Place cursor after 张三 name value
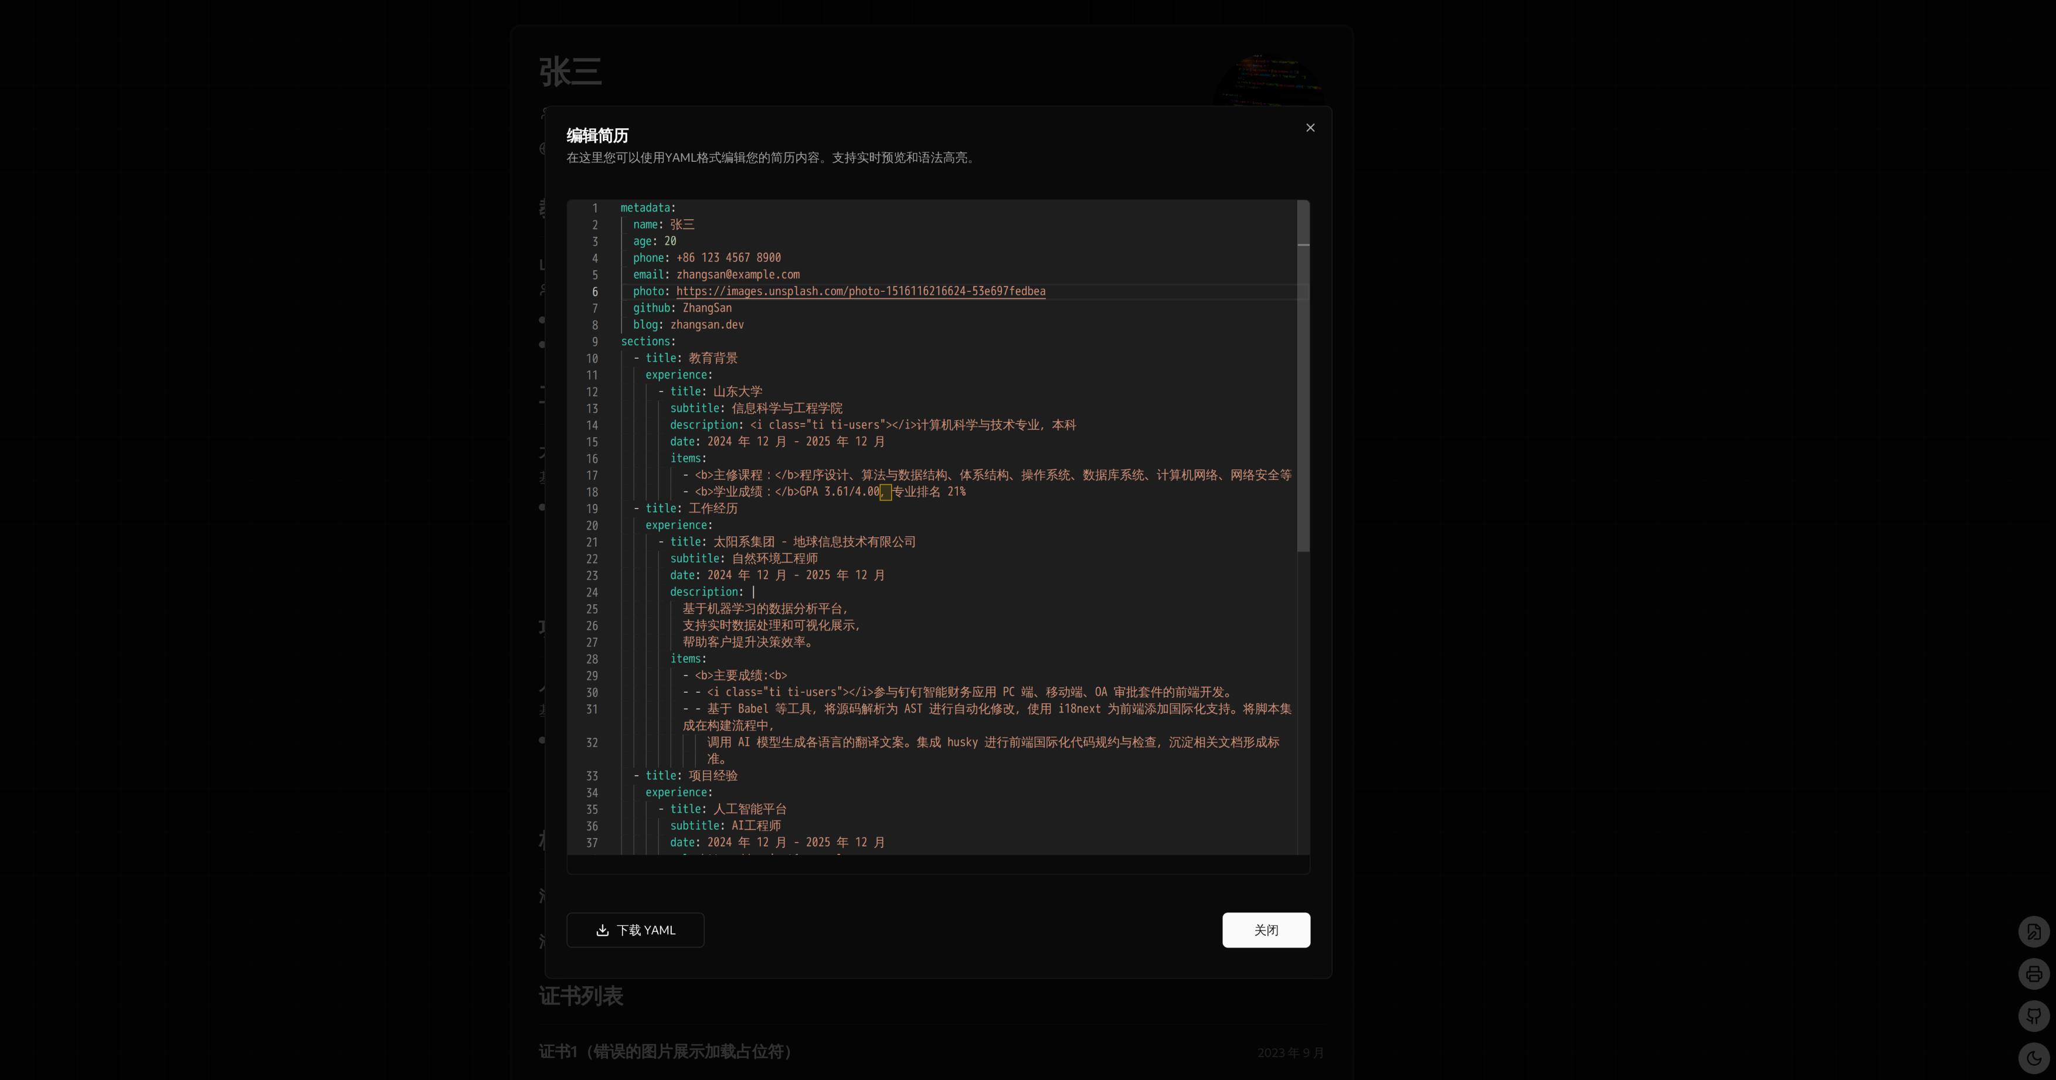Screen dimensions: 2056x1080 695,225
